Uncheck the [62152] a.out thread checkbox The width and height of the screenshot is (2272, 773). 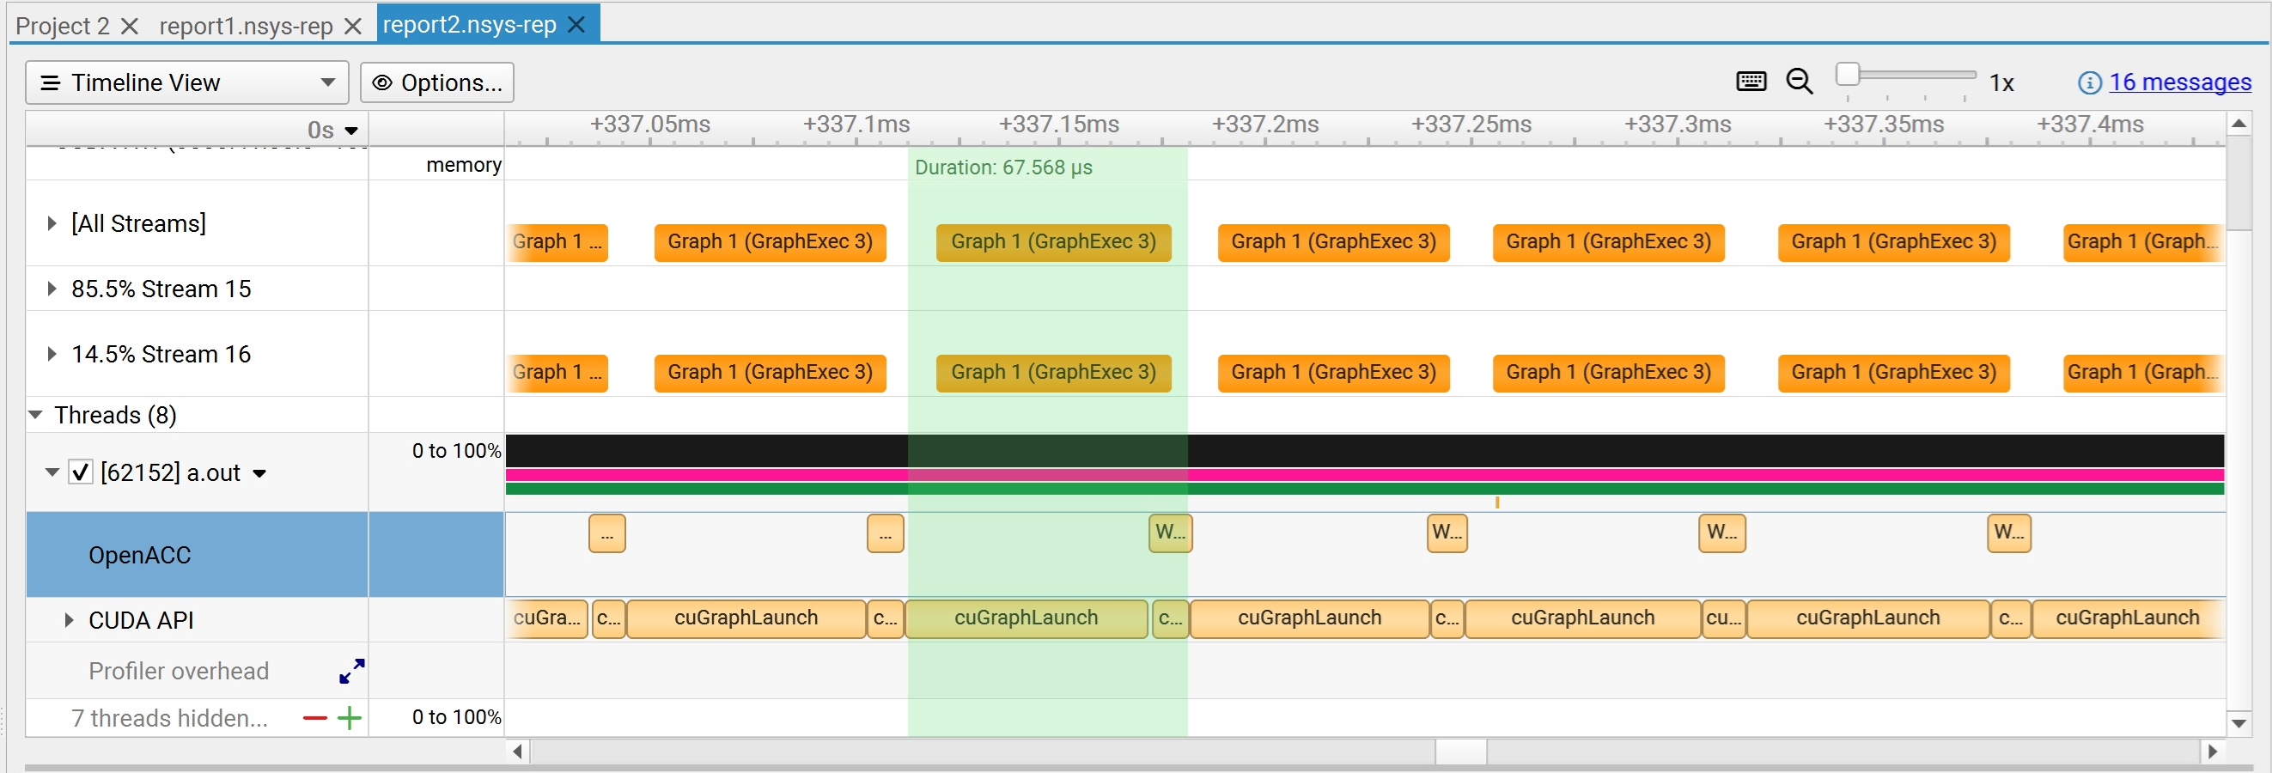point(80,472)
